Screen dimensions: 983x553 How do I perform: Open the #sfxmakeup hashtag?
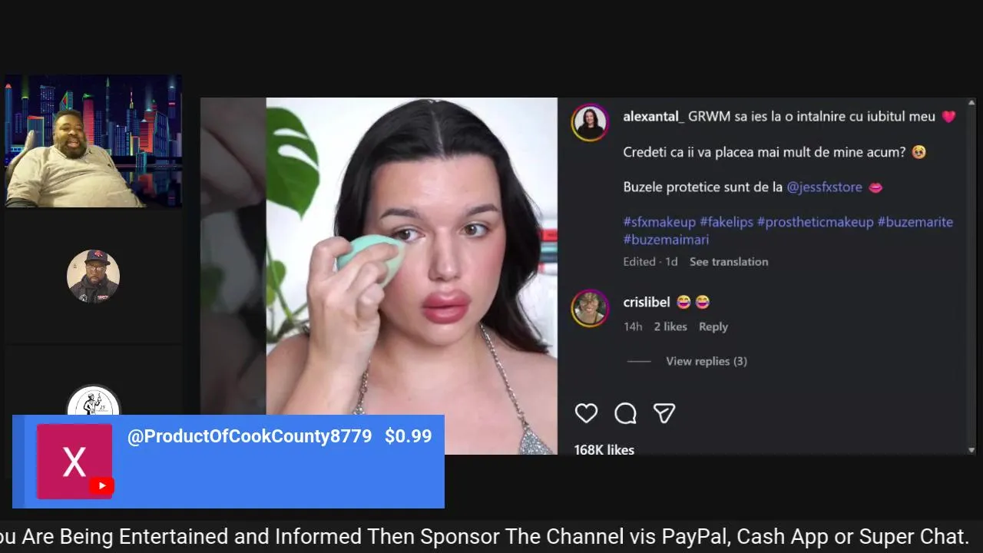point(660,222)
